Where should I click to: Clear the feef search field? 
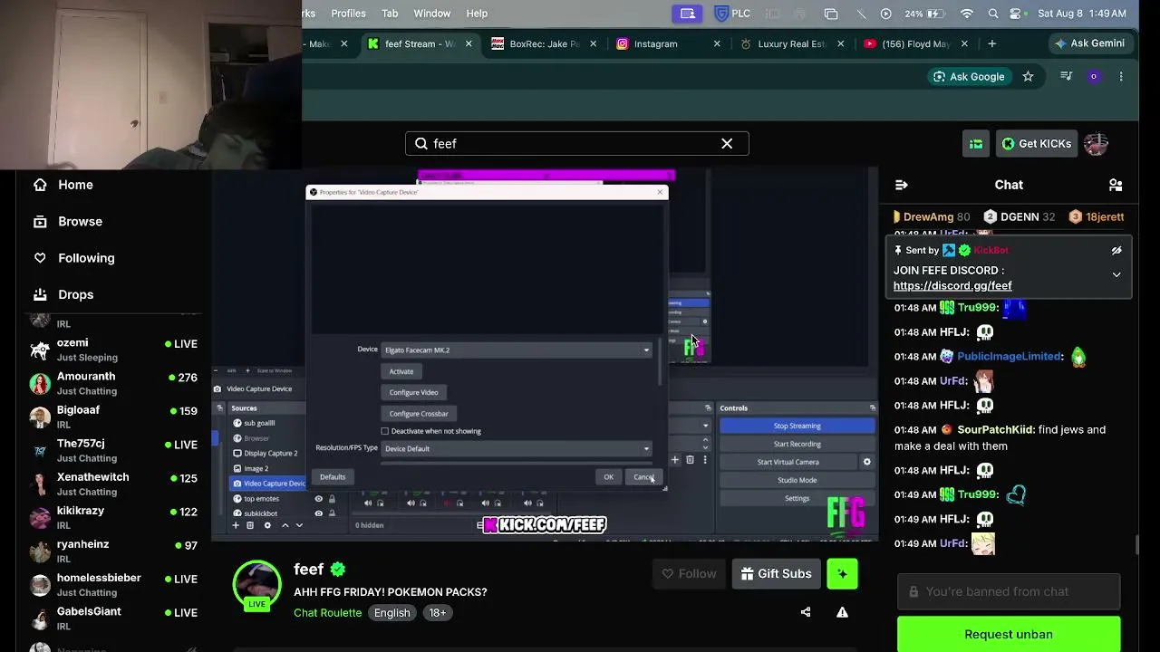727,143
